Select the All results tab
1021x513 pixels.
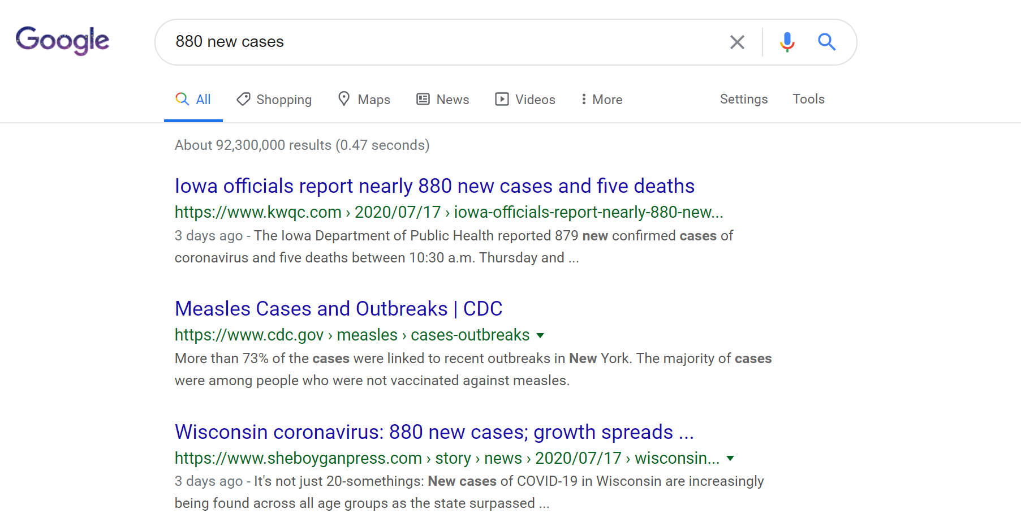[x=193, y=100]
